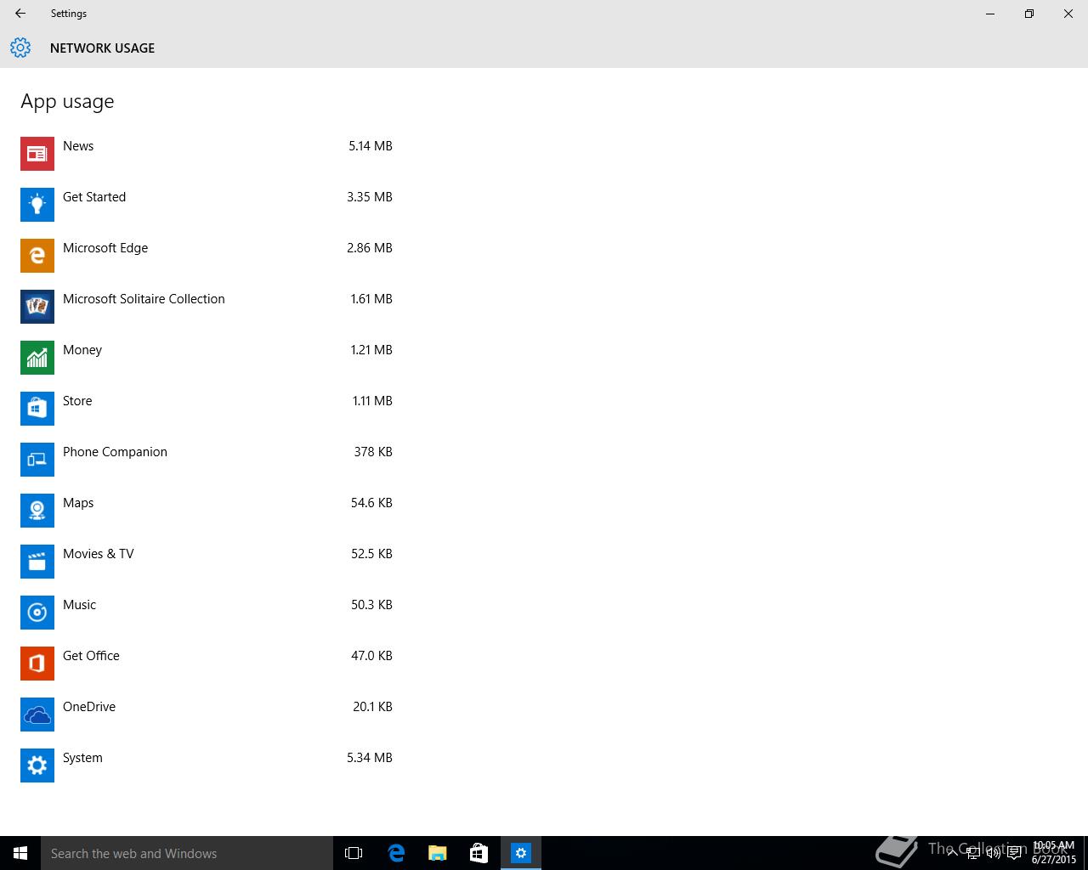Click the Music disc icon
This screenshot has width=1088, height=870.
pyautogui.click(x=37, y=613)
